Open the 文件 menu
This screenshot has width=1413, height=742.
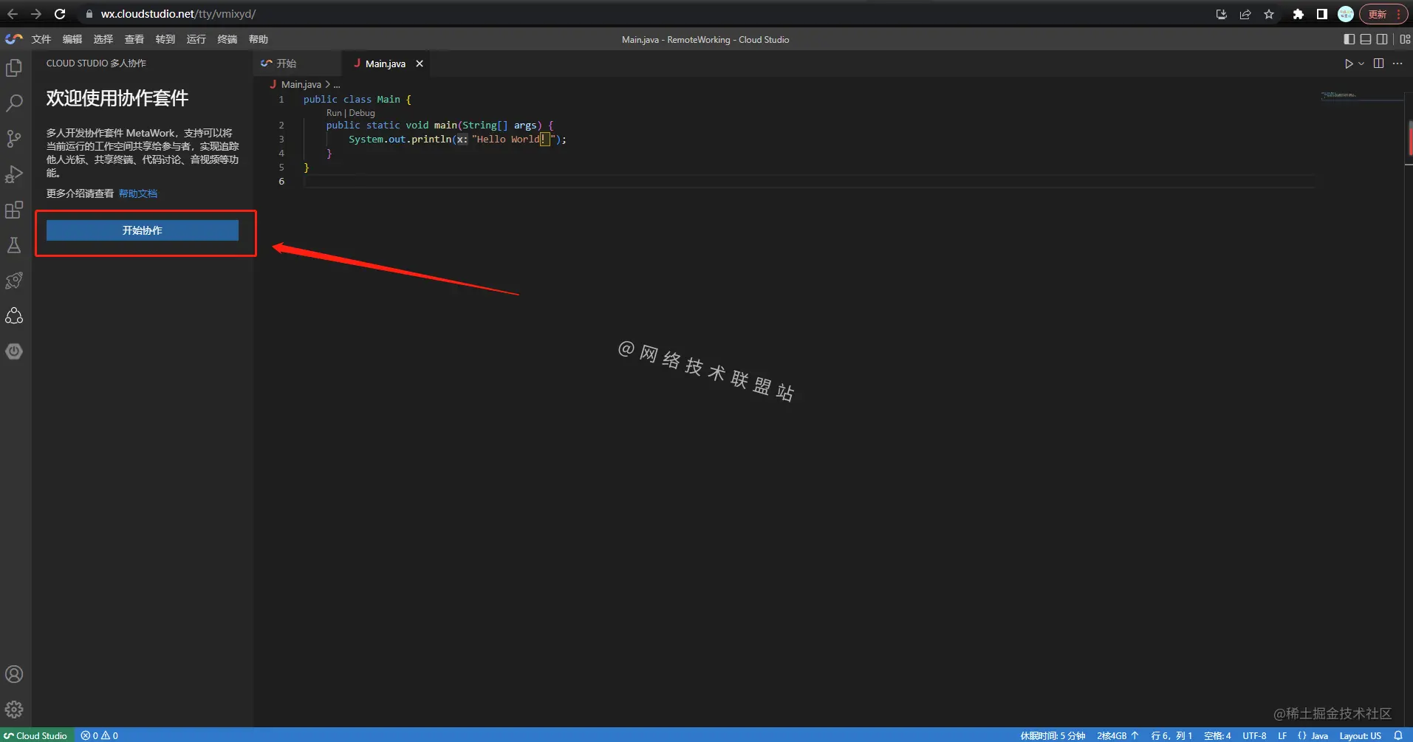click(x=41, y=39)
